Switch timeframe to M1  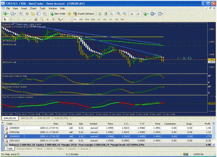tap(75, 19)
